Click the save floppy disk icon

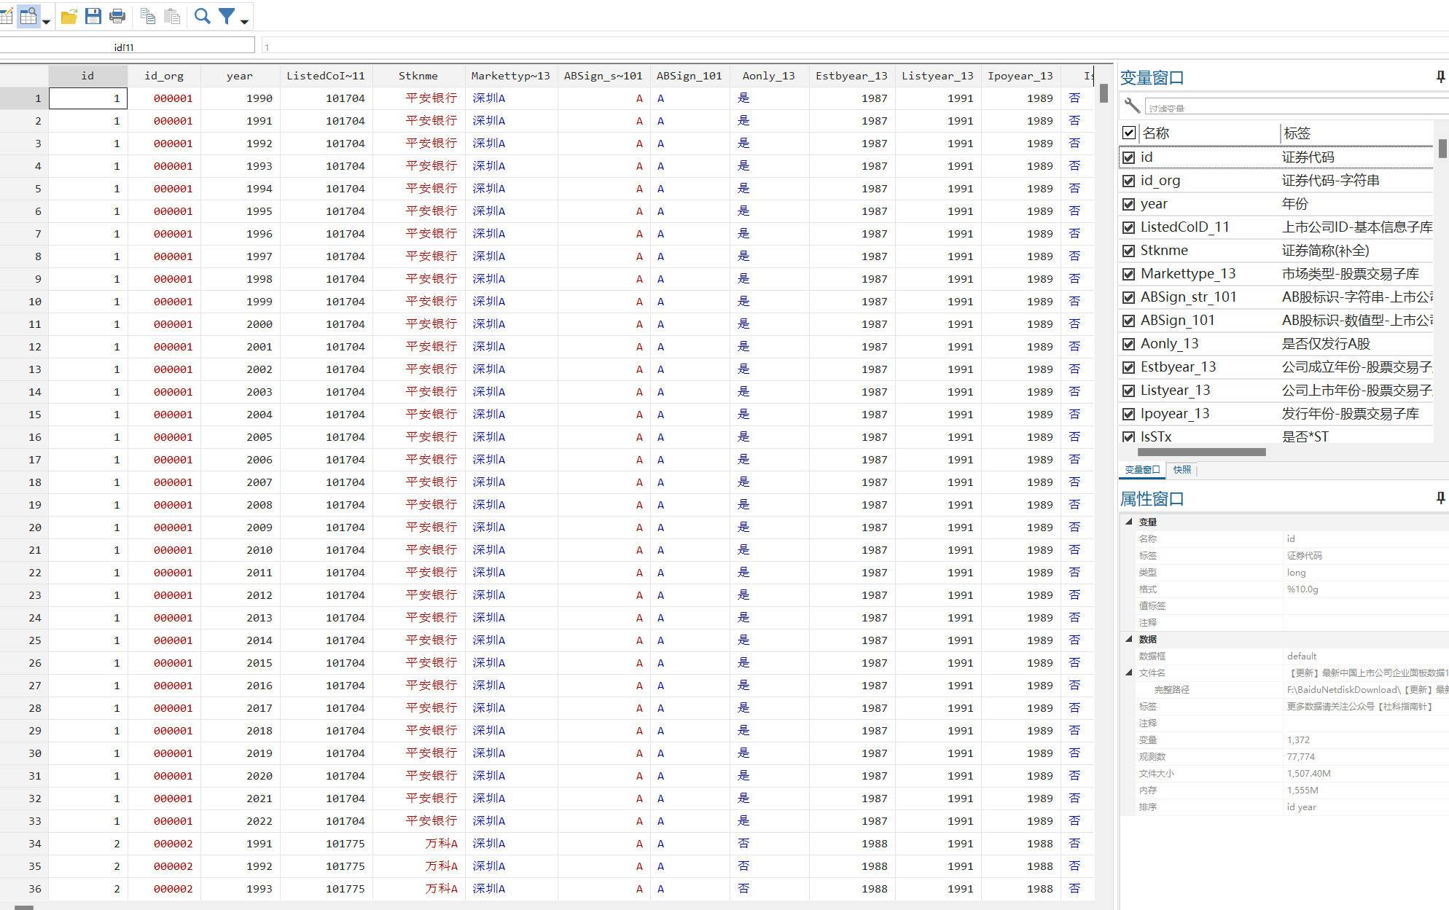pyautogui.click(x=93, y=16)
